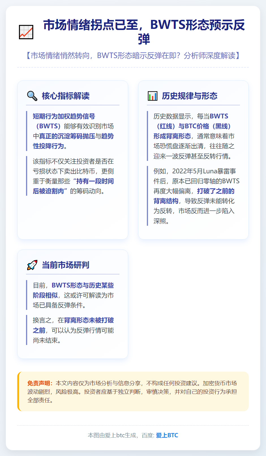266x456 pixels.
Task: Click the magnifying glass icon next to 核心指标解读
Action: (32, 96)
